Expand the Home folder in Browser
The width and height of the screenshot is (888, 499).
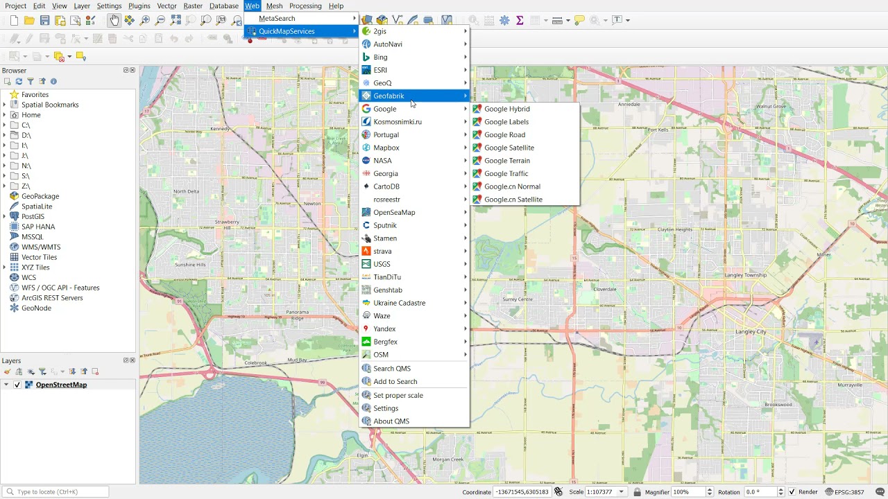[x=4, y=115]
